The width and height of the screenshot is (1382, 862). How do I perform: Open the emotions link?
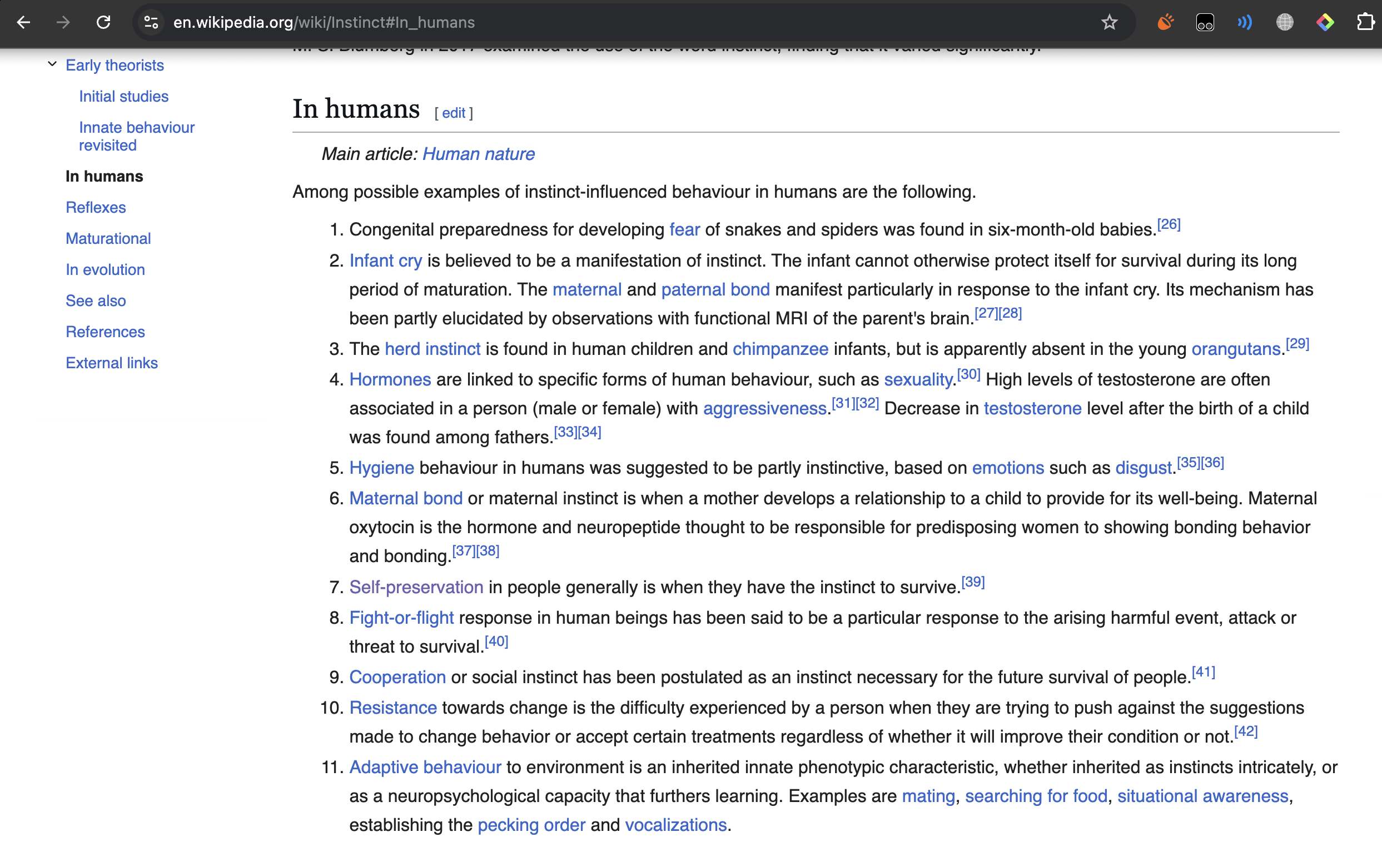[1008, 468]
